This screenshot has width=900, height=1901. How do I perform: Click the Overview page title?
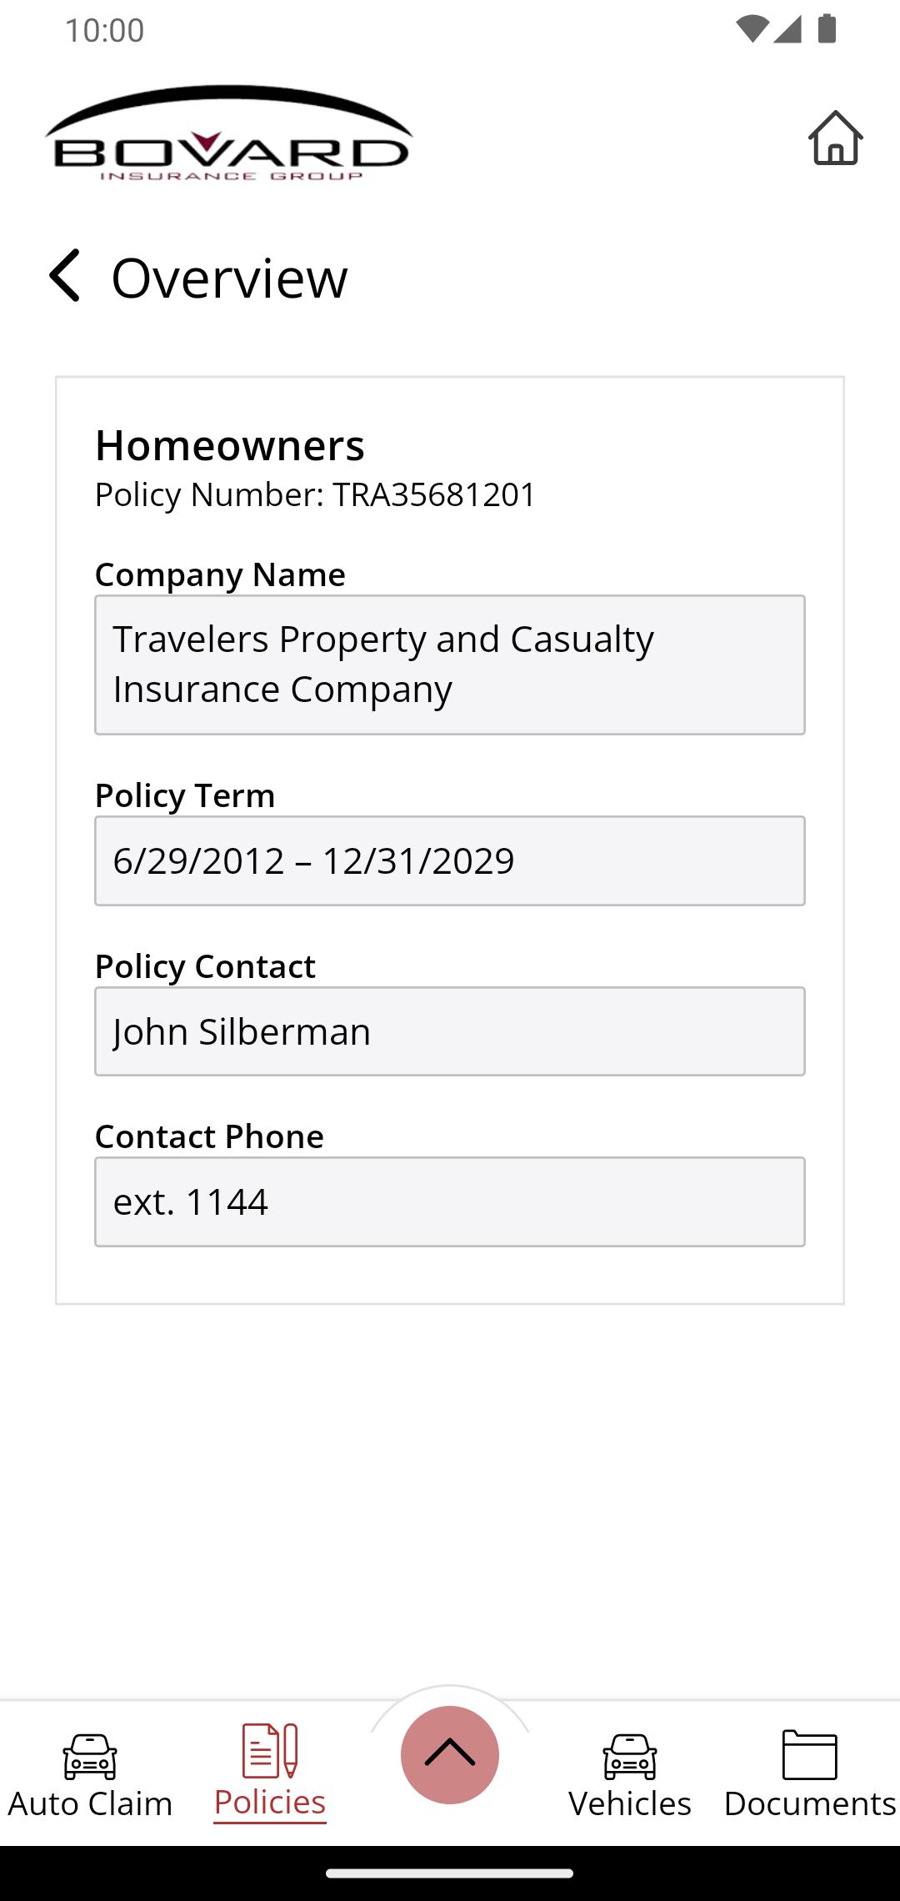tap(229, 278)
